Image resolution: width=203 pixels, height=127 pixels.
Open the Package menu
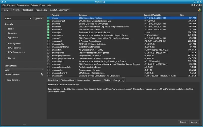pyautogui.click(x=11, y=5)
